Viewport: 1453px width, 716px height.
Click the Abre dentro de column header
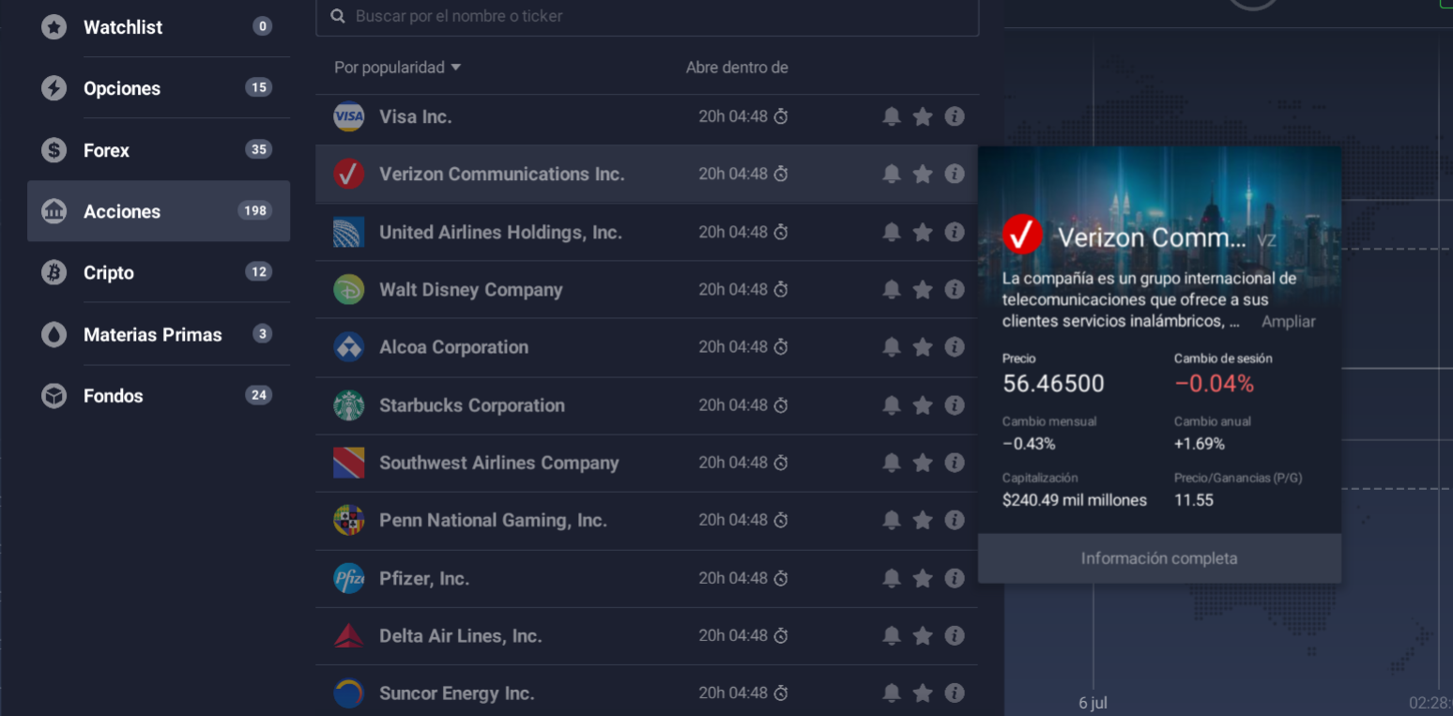737,68
